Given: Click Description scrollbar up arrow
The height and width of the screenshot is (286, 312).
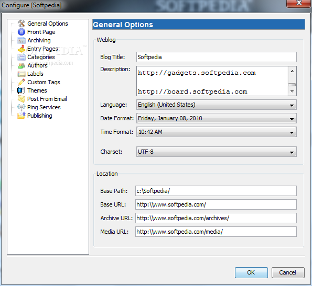Looking at the screenshot, I should 292,71.
